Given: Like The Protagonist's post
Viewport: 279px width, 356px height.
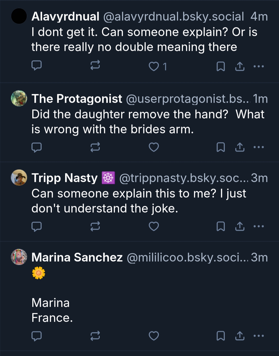Looking at the screenshot, I should tap(154, 147).
